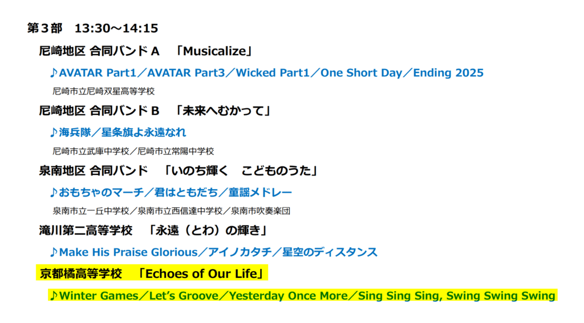Click the AVATAR Part1 song list line
Screen dimensions: 584x323
(267, 72)
